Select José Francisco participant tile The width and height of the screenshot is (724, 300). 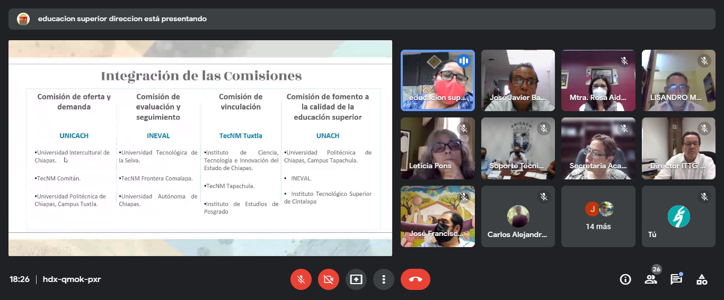[438, 216]
